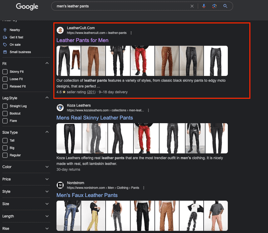The height and width of the screenshot is (233, 268).
Task: Click the Google logo
Action: (27, 6)
